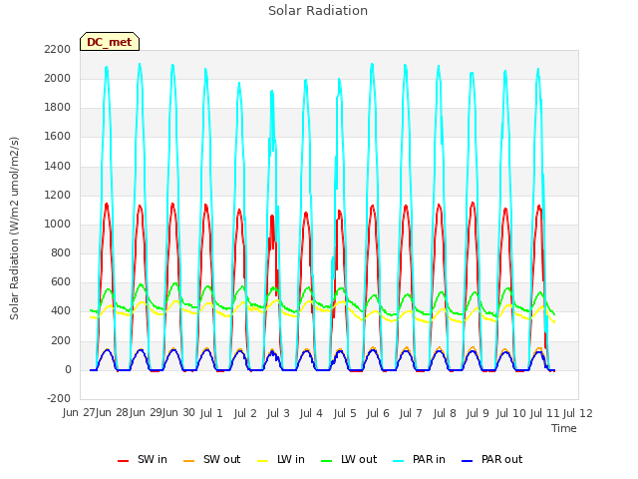Click the 1800 y-axis tick label
Screen dimensions: 638x479
click(x=58, y=107)
